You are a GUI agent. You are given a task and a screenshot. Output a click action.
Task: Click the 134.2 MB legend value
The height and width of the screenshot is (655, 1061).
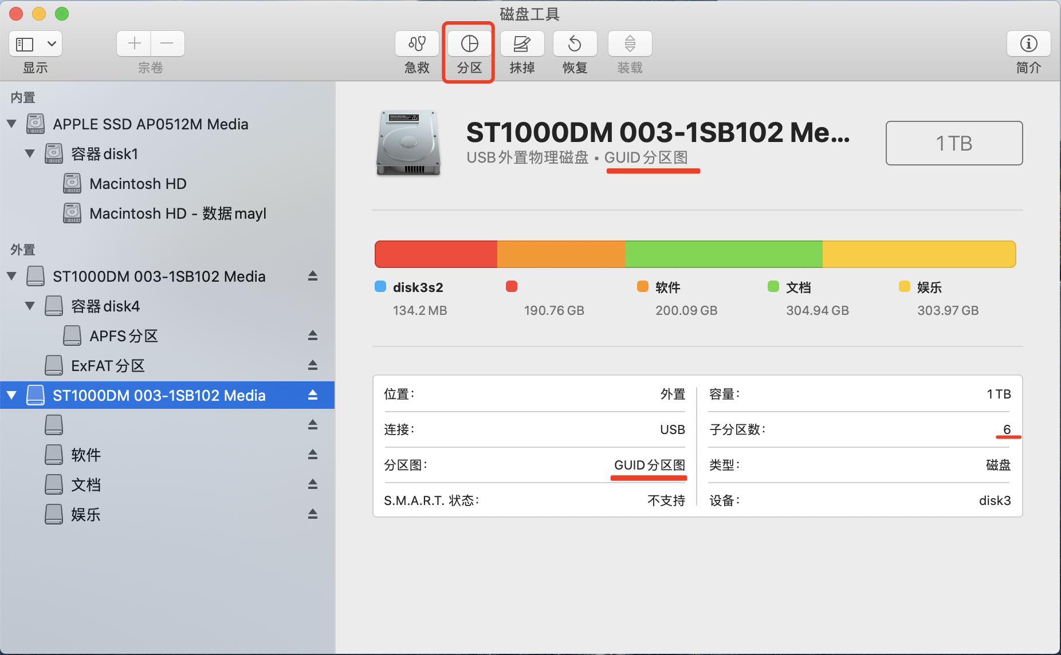(420, 311)
